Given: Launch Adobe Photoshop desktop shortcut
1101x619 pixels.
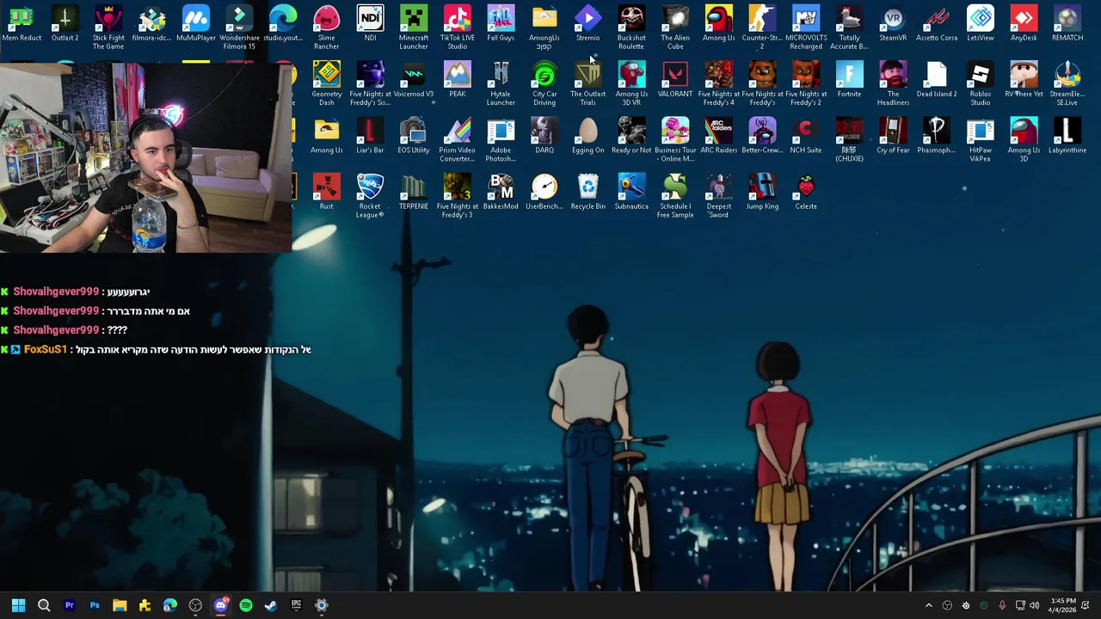Looking at the screenshot, I should point(501,139).
